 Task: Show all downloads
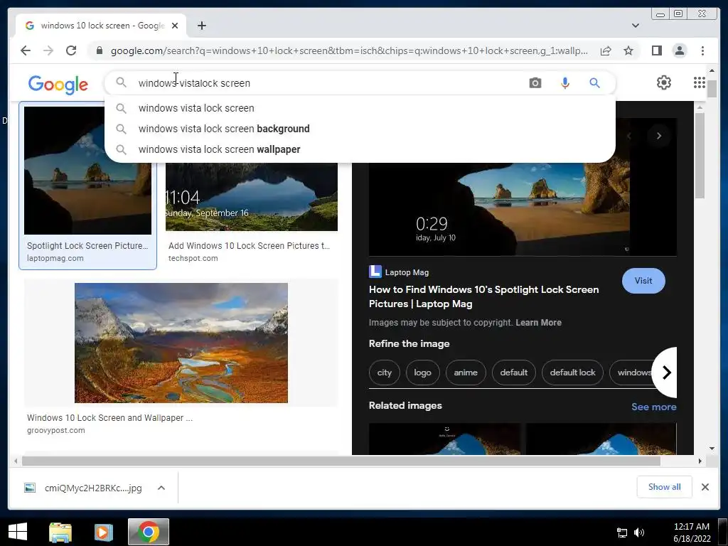pyautogui.click(x=664, y=486)
